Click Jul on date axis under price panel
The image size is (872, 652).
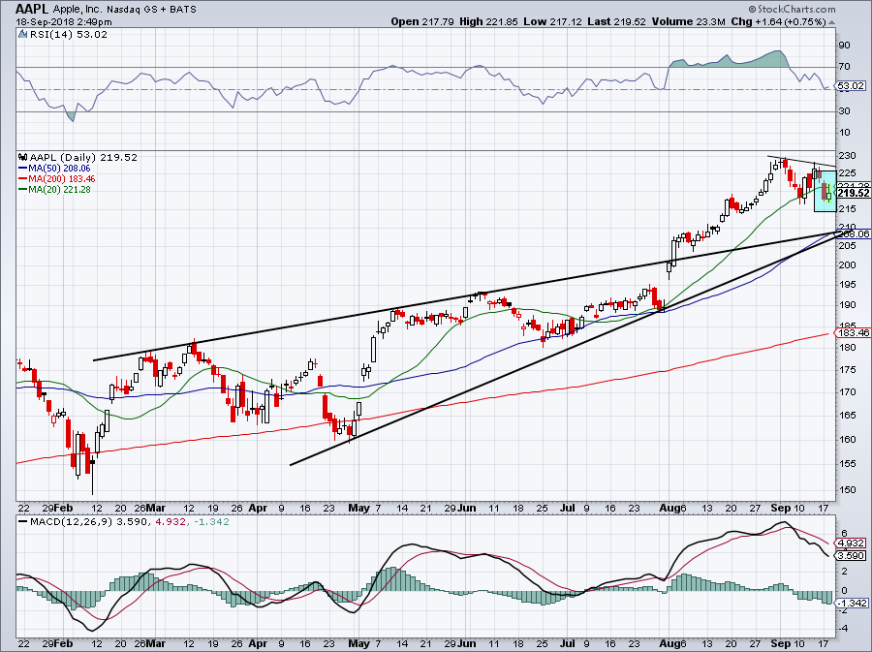pos(567,508)
